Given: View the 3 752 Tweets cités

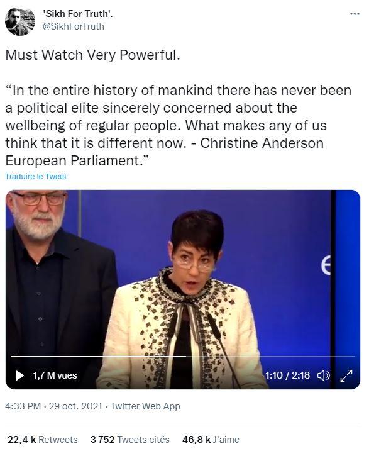Looking at the screenshot, I should (130, 439).
